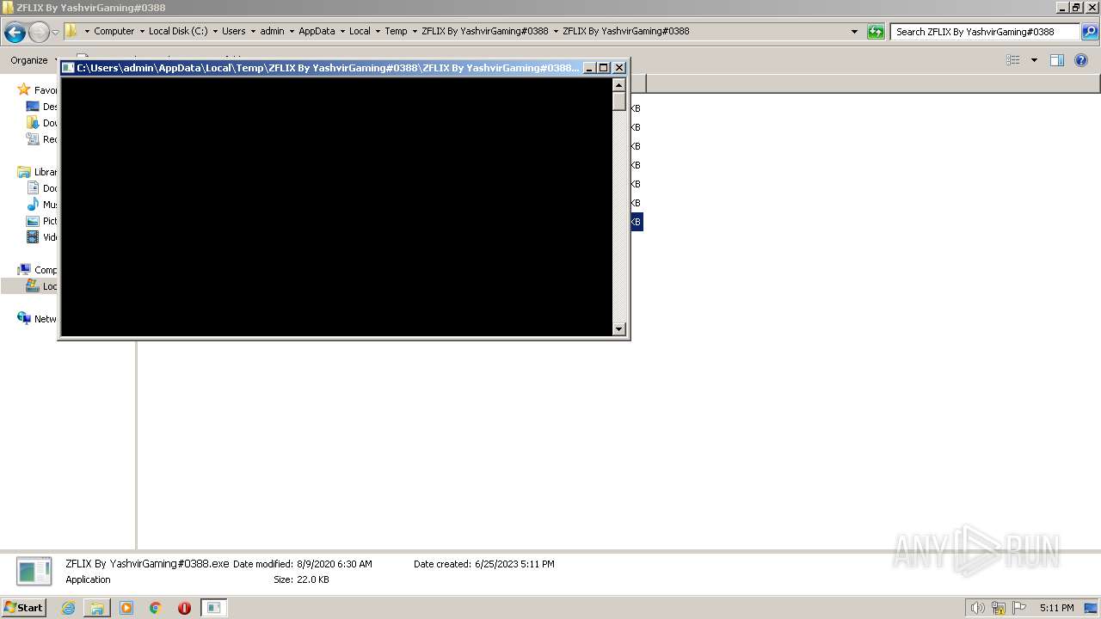Image resolution: width=1101 pixels, height=619 pixels.
Task: Switch to running console app in taskbar
Action: (214, 608)
